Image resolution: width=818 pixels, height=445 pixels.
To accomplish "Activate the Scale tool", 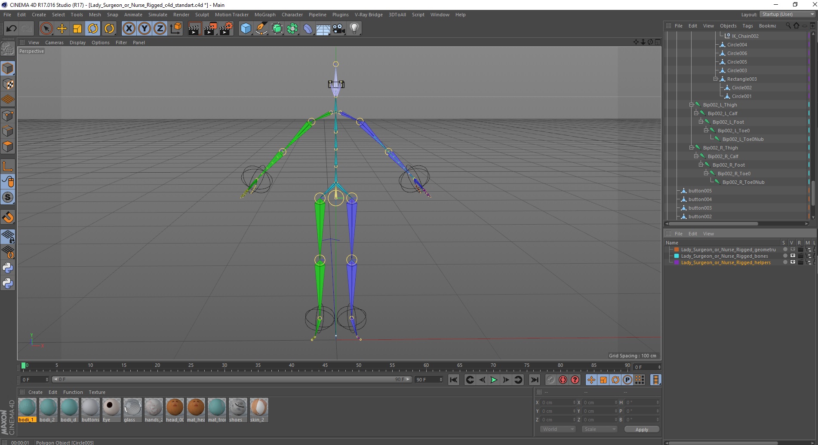I will [77, 29].
